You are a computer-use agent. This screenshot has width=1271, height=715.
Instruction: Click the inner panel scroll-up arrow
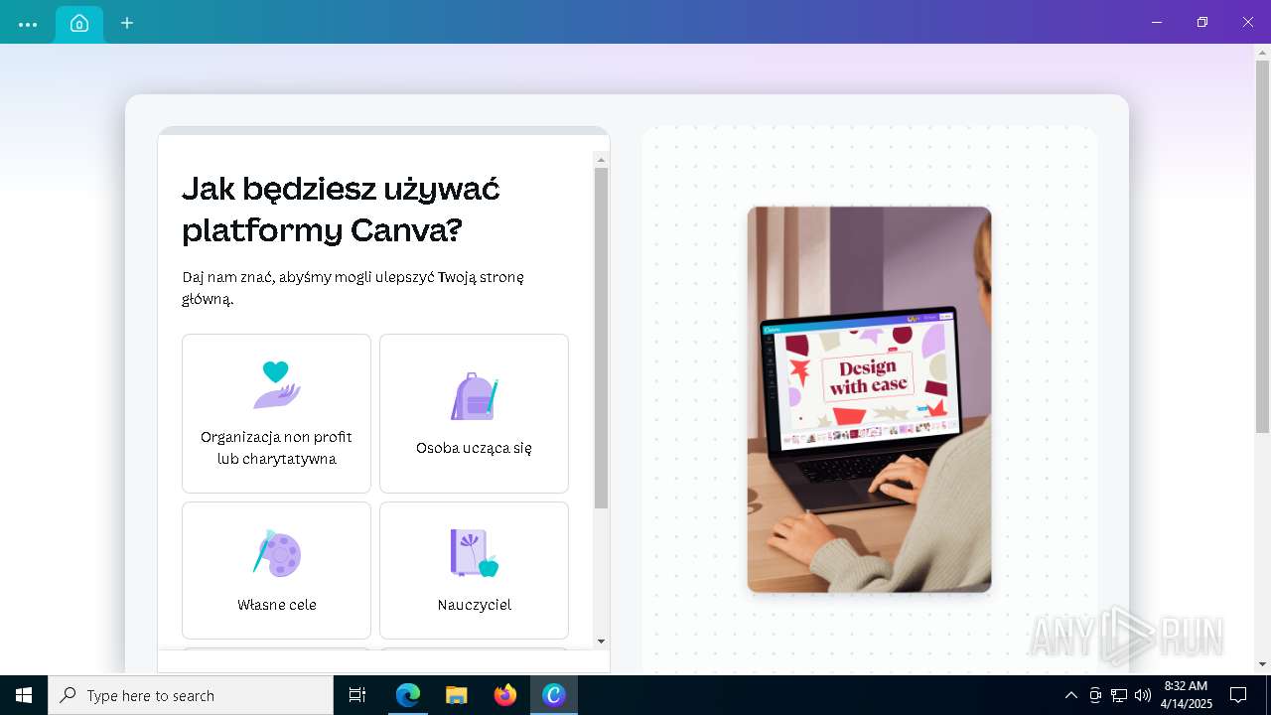[601, 159]
